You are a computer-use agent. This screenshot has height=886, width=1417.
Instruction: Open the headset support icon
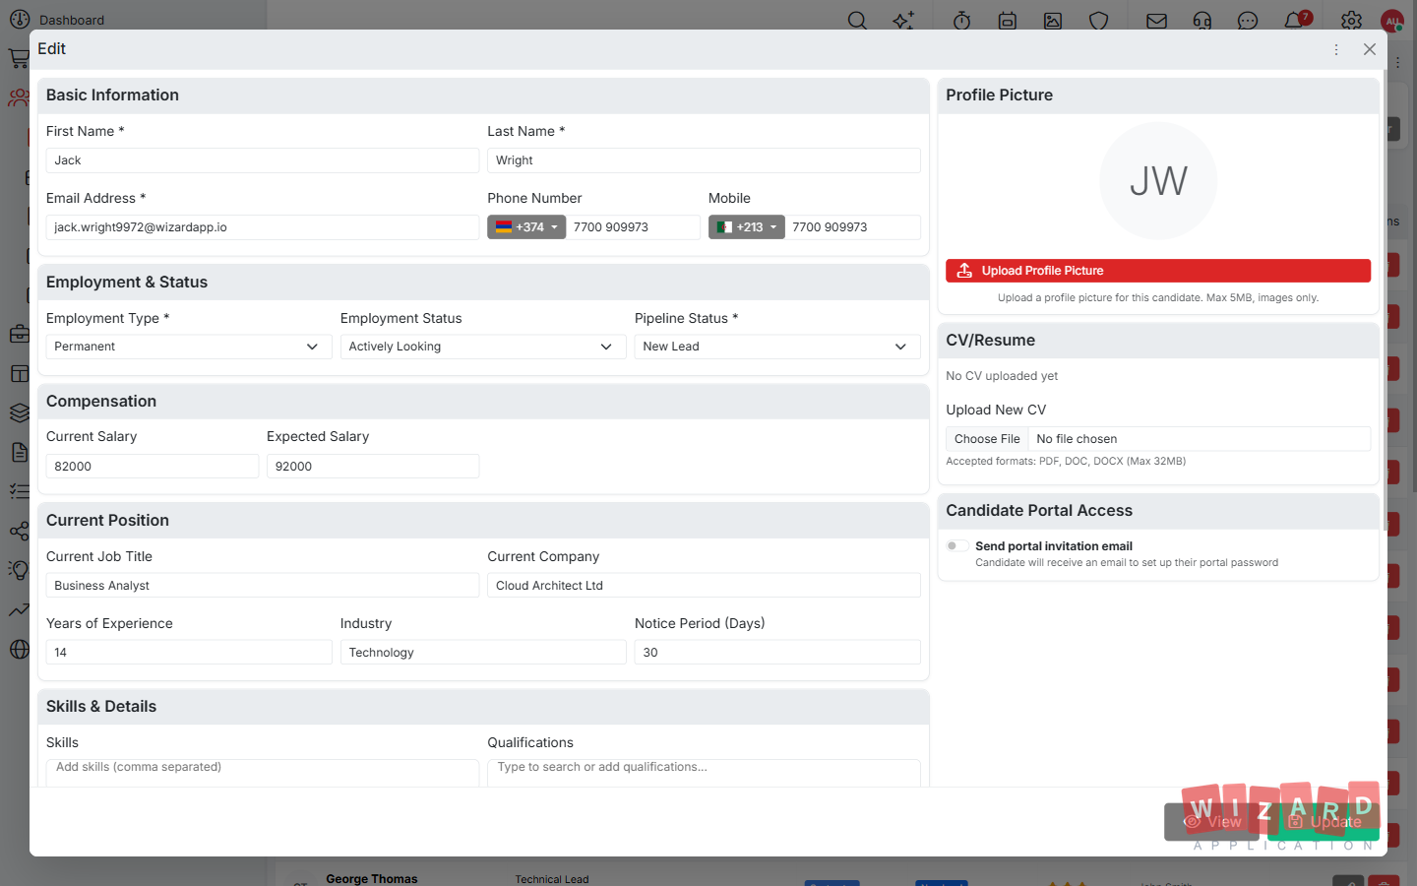(1202, 21)
